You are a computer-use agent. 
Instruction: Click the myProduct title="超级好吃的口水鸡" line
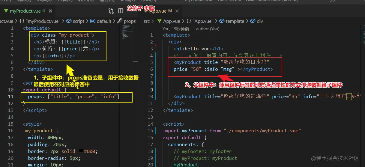222,62
